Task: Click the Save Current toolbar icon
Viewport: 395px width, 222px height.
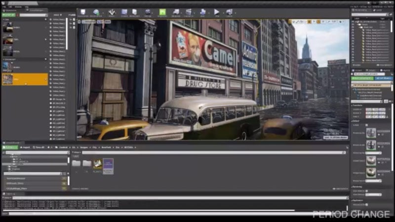Action: (x=83, y=12)
